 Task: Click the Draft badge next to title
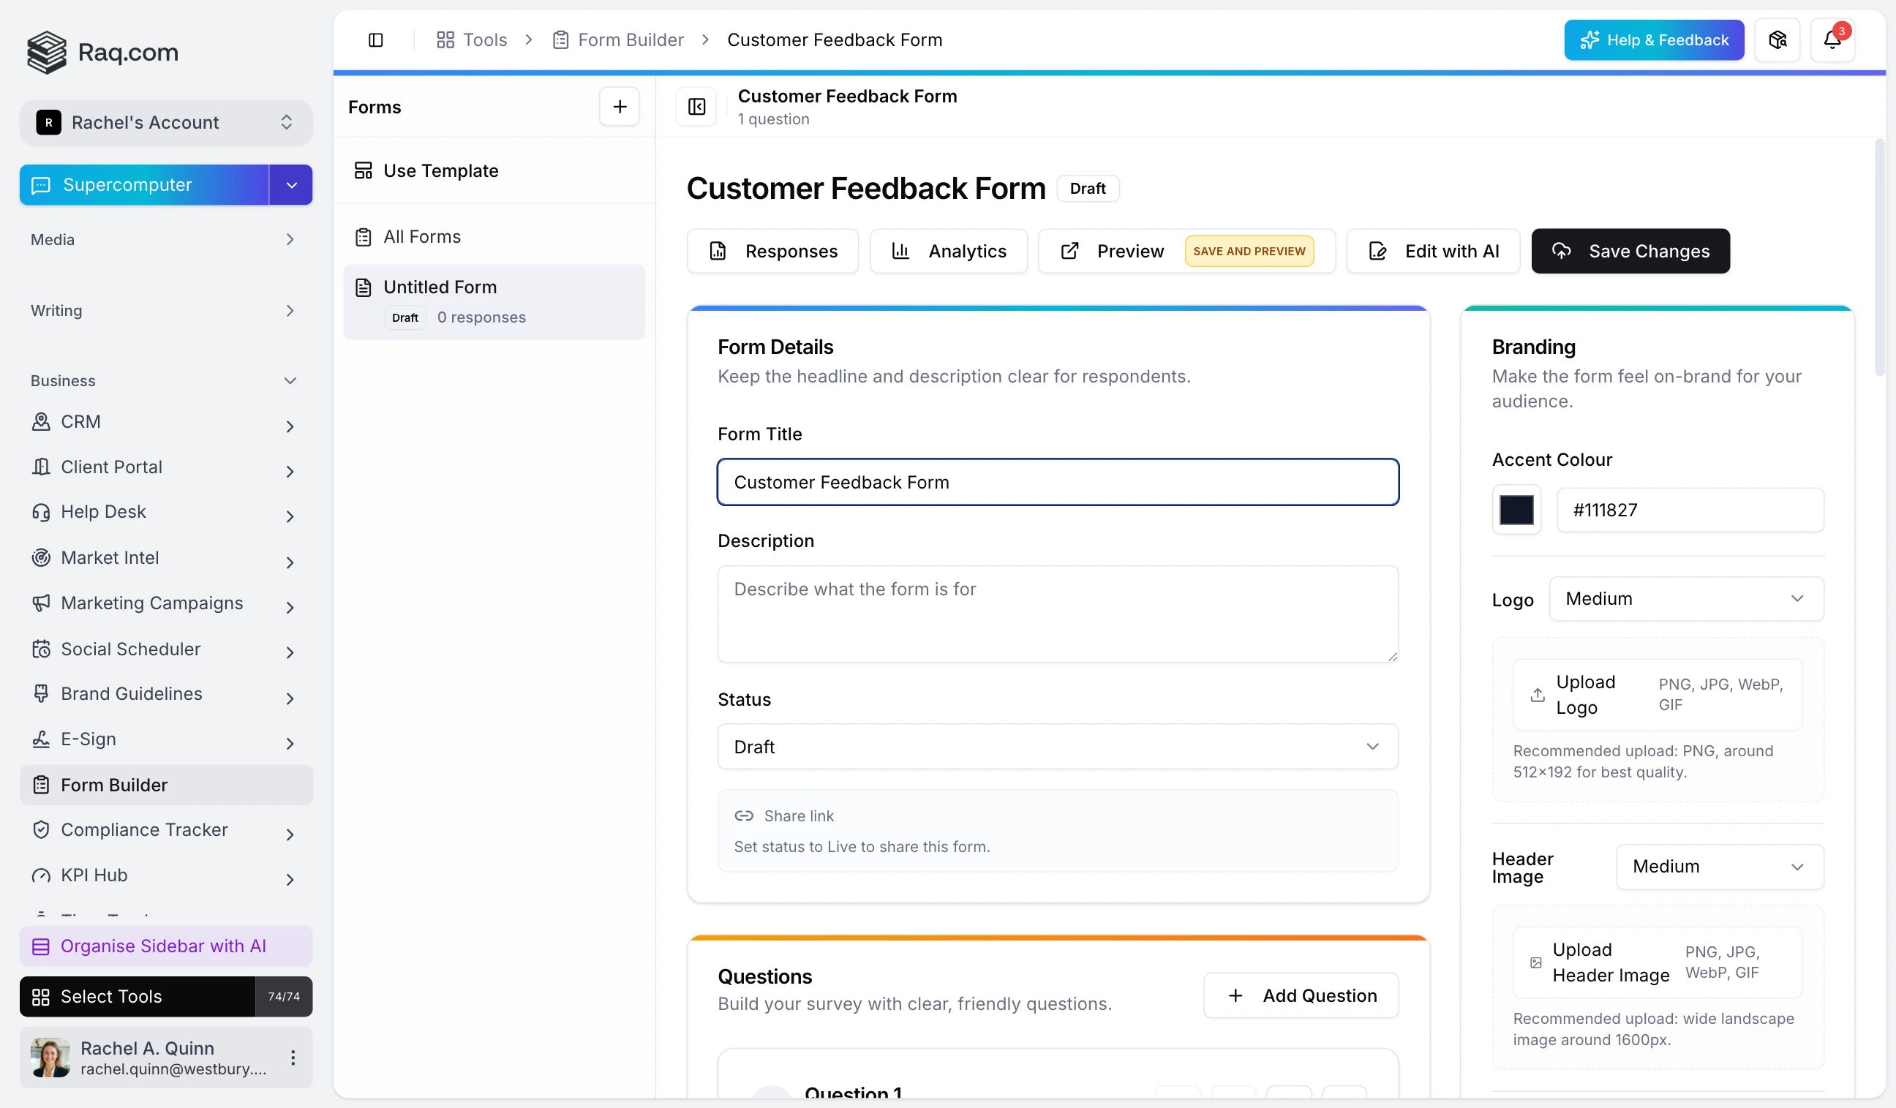click(x=1088, y=188)
